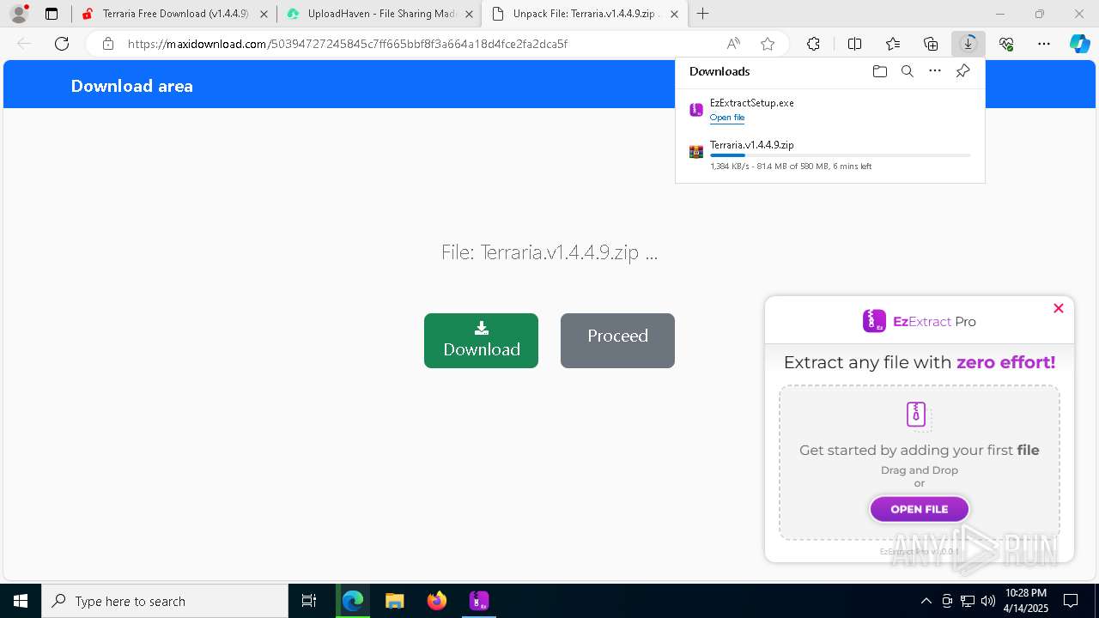This screenshot has height=618, width=1099.
Task: Select EzExtractSetup.exe download entry icon
Action: tap(696, 110)
